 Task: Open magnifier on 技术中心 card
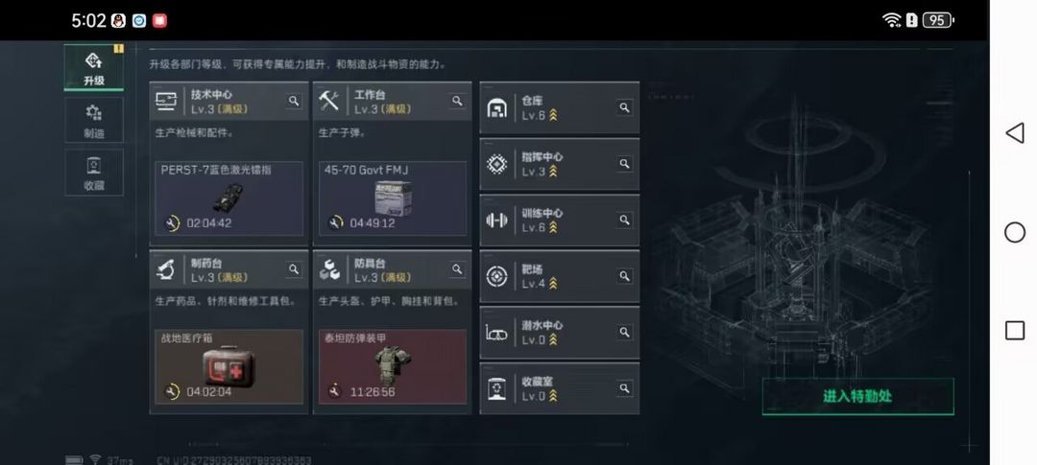294,101
